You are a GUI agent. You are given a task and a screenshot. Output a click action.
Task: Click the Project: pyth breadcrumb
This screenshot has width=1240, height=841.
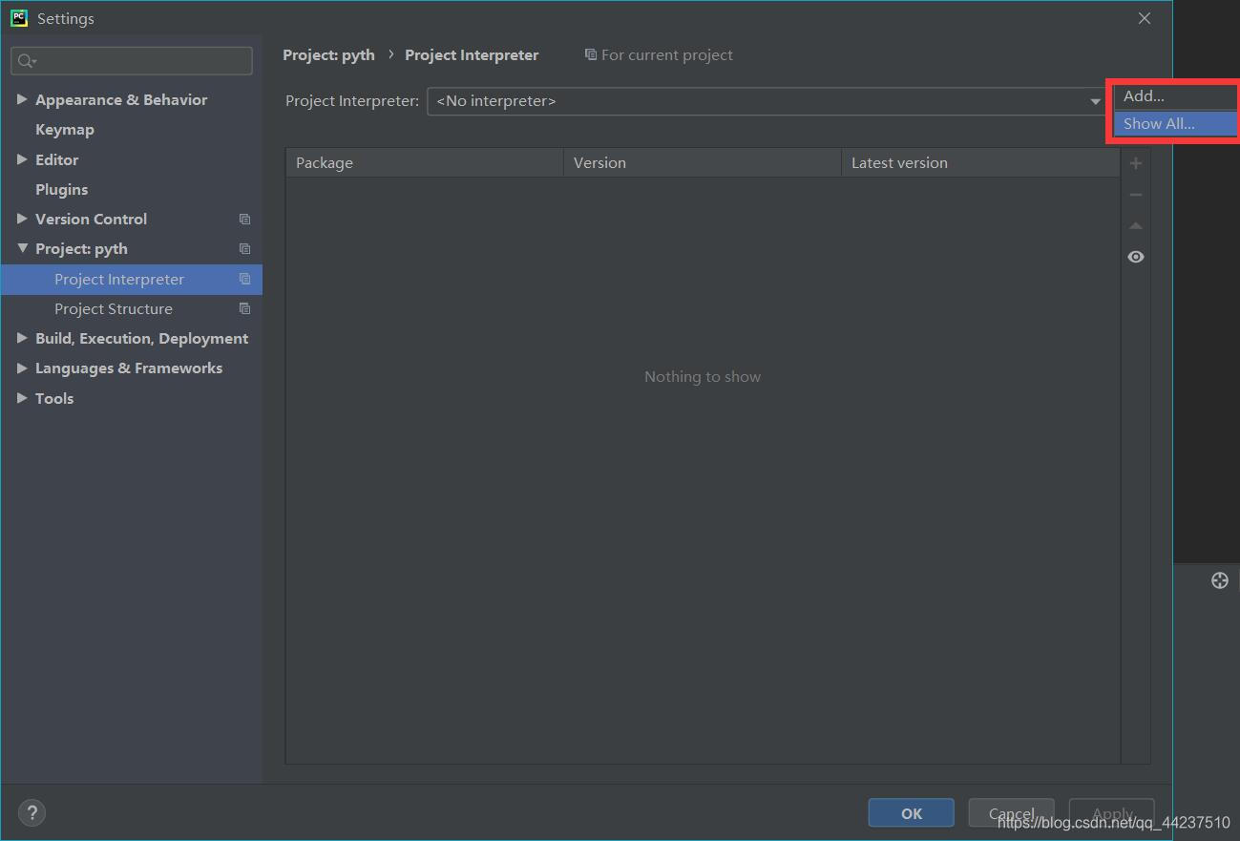coord(328,54)
